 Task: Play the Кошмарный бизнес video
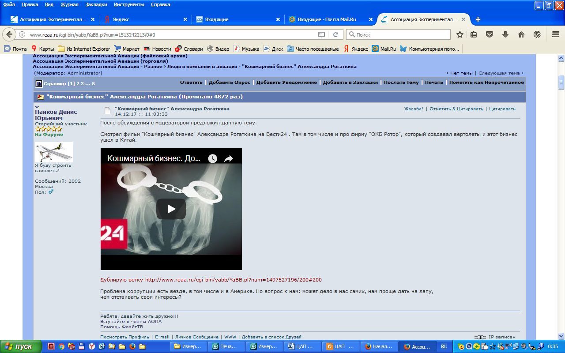pos(171,209)
